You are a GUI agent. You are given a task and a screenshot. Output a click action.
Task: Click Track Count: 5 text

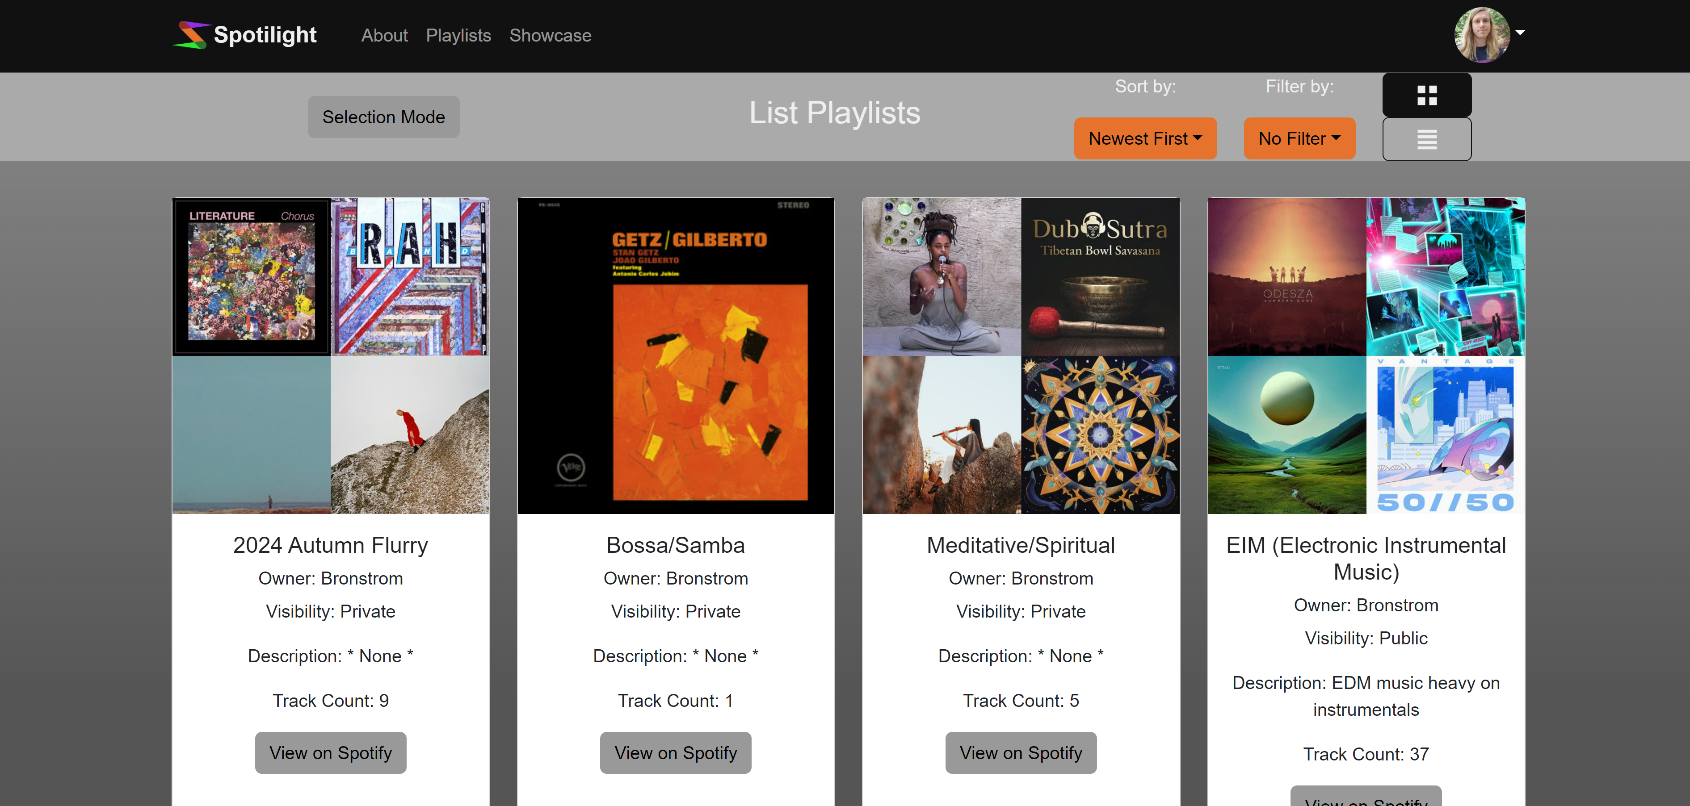(x=1020, y=701)
